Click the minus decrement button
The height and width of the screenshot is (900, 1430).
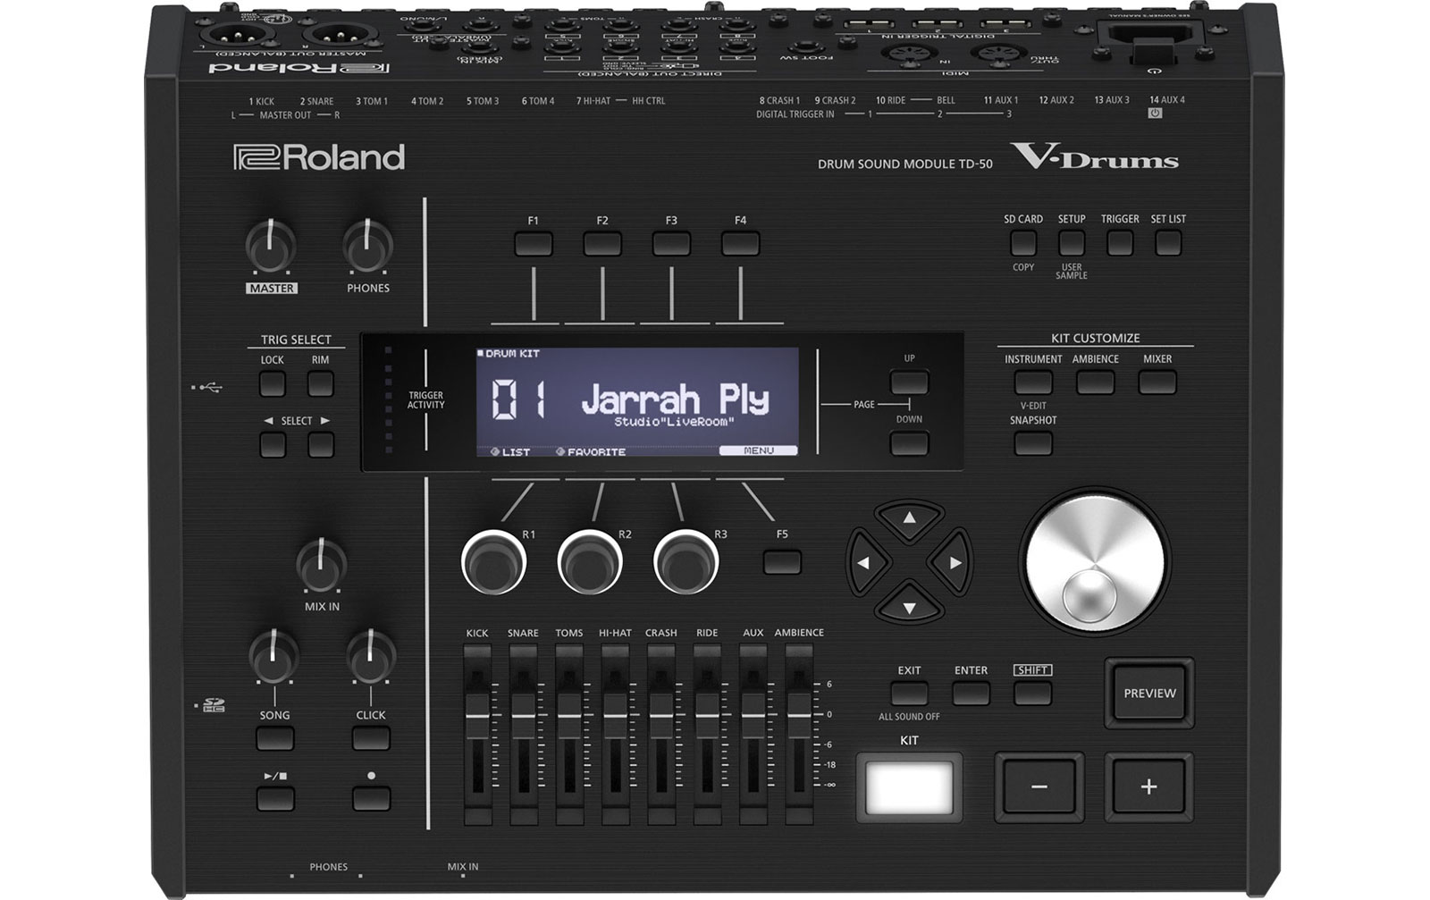[x=1039, y=787]
